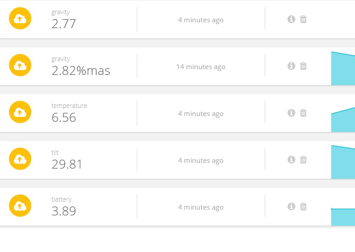
Task: Remove the temperature variable with trash icon
Action: click(x=303, y=113)
